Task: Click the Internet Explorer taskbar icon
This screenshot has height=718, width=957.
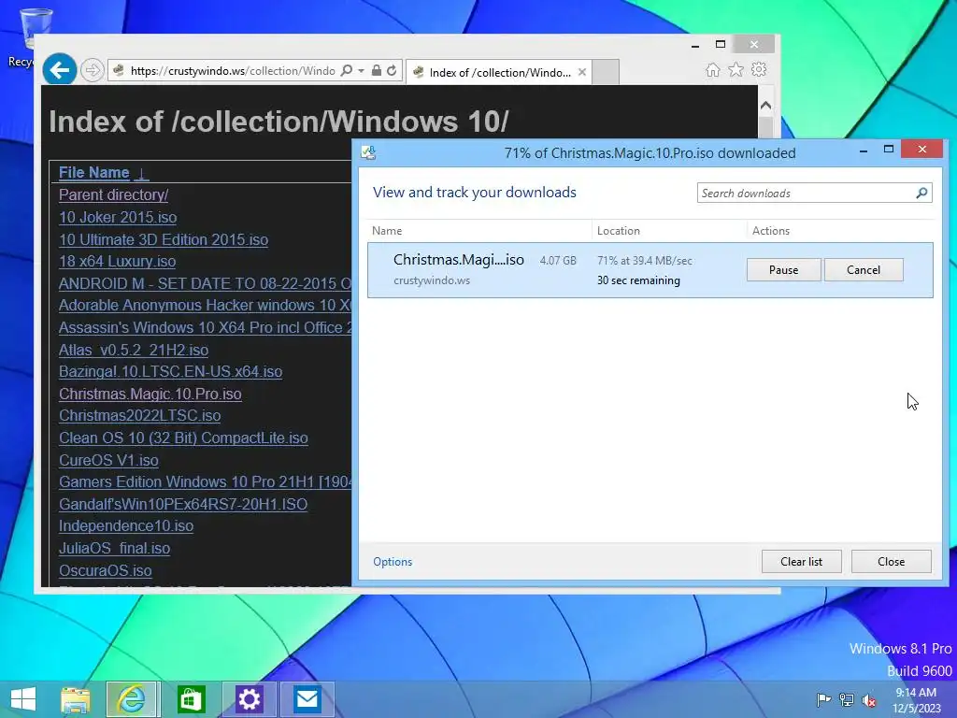Action: (132, 699)
